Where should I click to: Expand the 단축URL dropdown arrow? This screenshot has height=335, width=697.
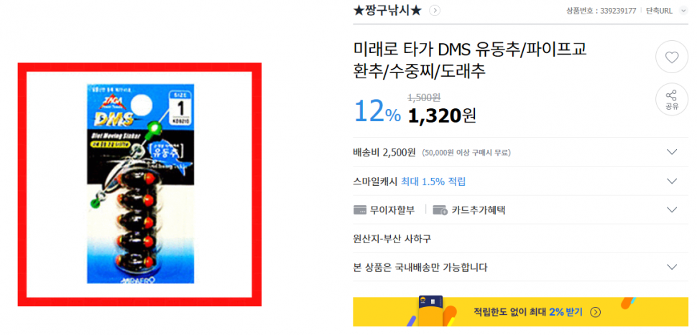point(683,11)
